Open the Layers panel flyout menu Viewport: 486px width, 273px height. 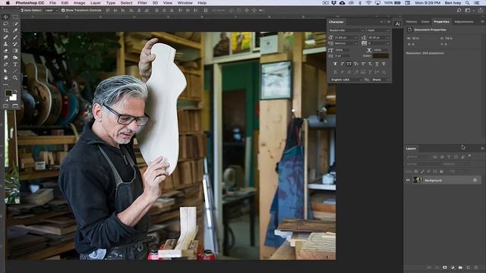click(x=482, y=149)
